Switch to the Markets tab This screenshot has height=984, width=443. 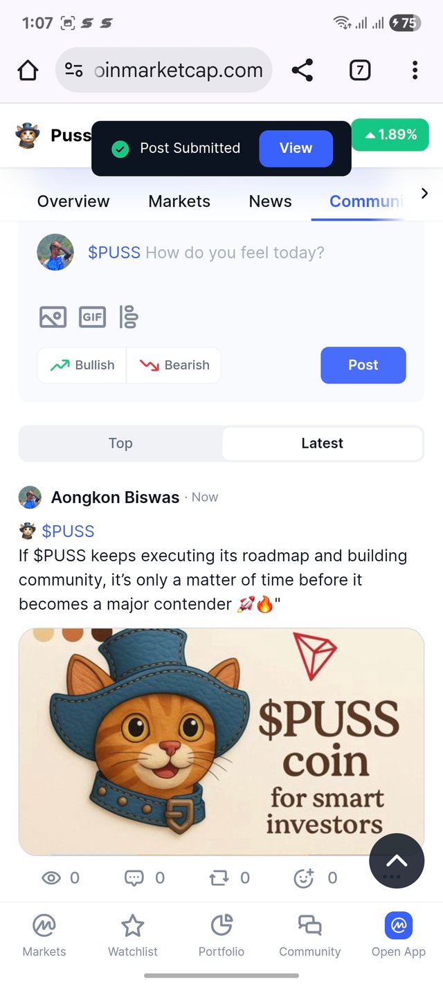point(179,201)
